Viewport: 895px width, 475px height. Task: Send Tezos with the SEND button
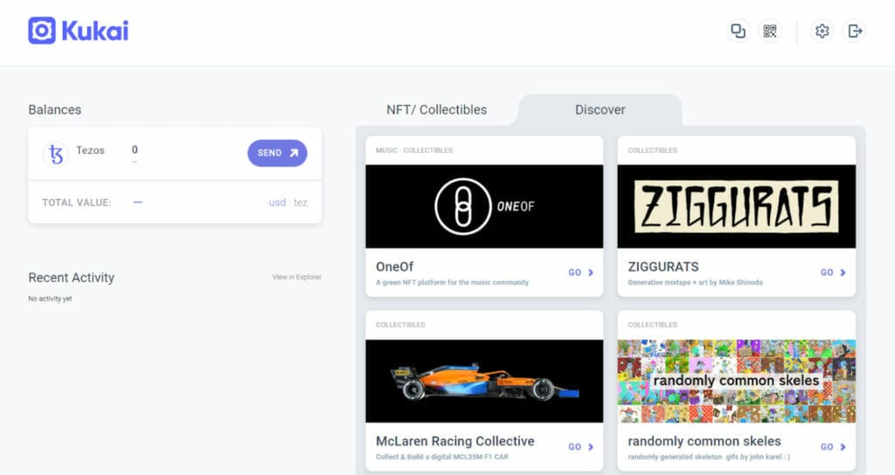click(x=277, y=153)
